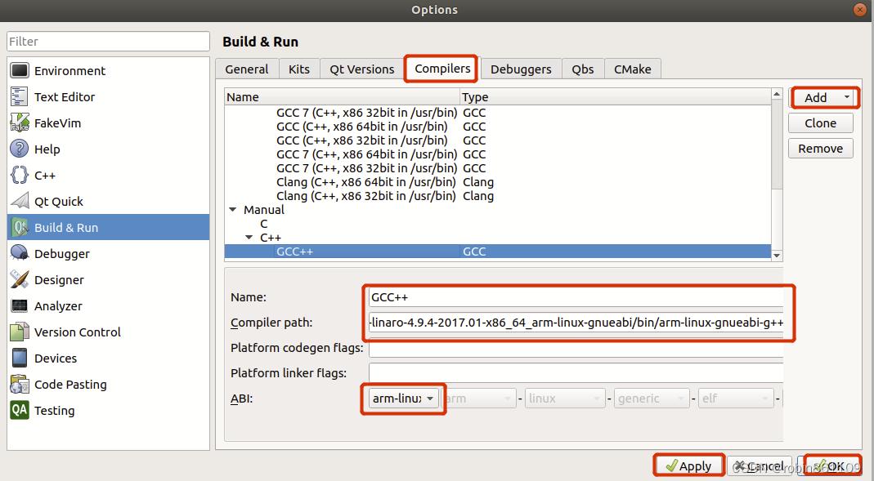Select Clang (C++, x86 64bit in /usr/bin)

[365, 182]
